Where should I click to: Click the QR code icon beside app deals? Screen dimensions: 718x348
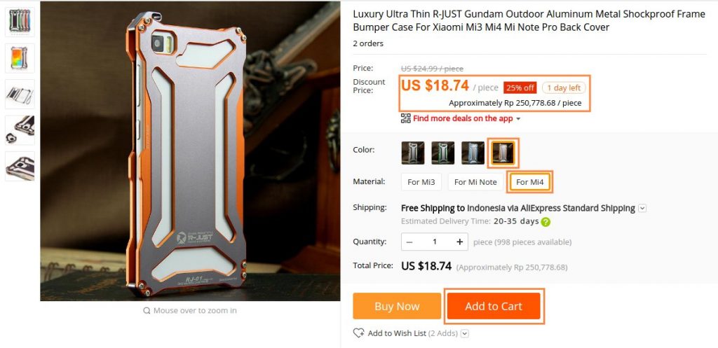click(x=406, y=118)
